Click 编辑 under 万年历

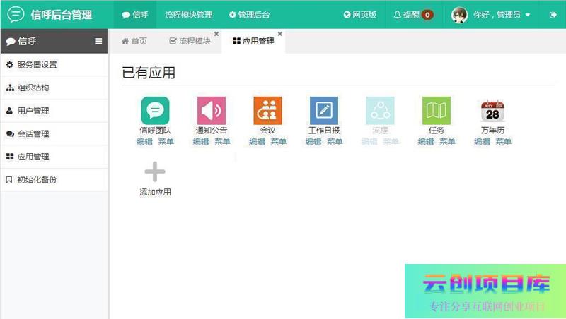(x=483, y=141)
